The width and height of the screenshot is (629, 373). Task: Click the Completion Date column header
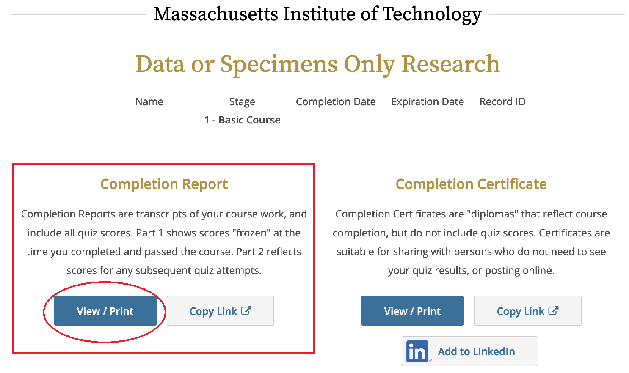coord(336,102)
